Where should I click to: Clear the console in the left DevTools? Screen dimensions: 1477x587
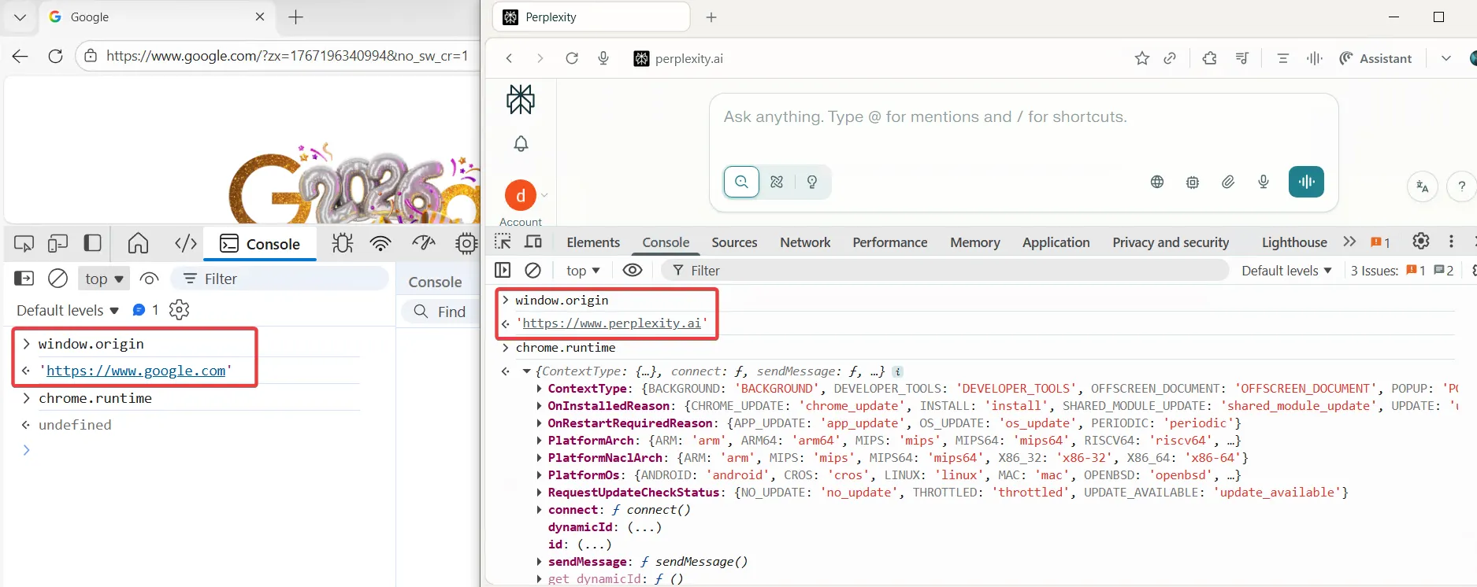58,279
